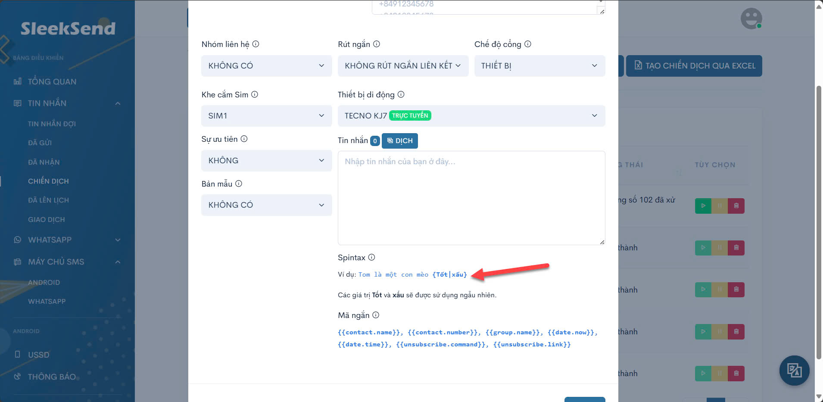The height and width of the screenshot is (402, 823).
Task: Click the Dịch translate button
Action: pos(399,141)
